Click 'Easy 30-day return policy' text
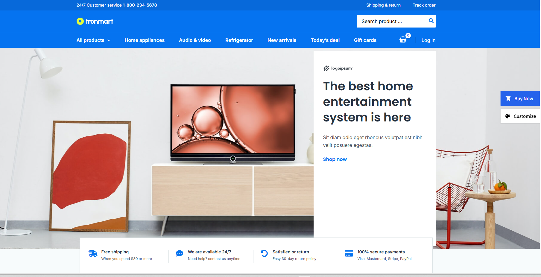The image size is (541, 277). 294,259
